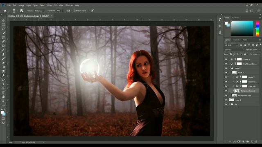The image size is (262, 147).
Task: Select the Rectangular Marquee tool
Action: 3,24
